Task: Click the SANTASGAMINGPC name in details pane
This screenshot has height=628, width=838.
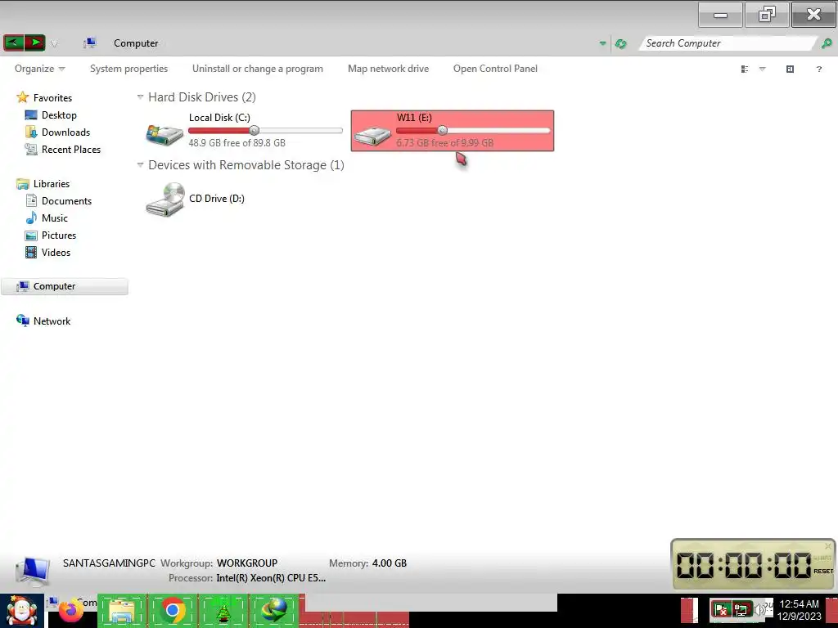Action: (x=109, y=563)
